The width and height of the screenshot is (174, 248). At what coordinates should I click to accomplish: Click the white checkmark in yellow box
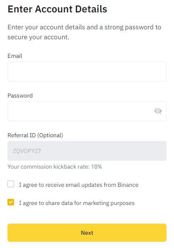coord(11,202)
